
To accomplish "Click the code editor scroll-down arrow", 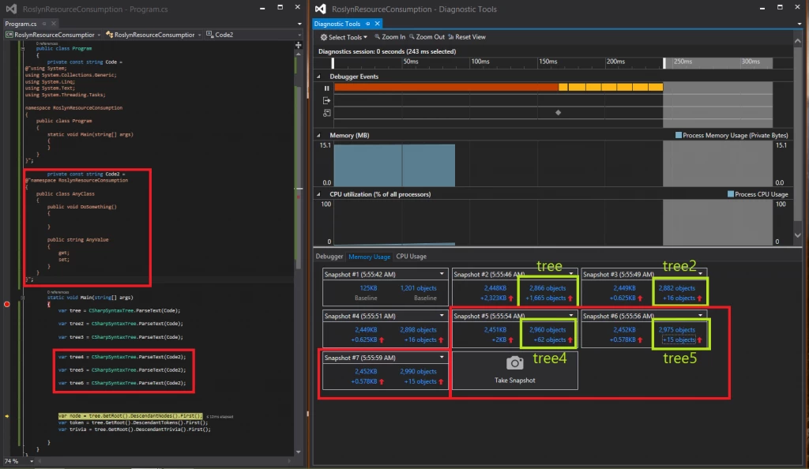I will click(x=298, y=452).
